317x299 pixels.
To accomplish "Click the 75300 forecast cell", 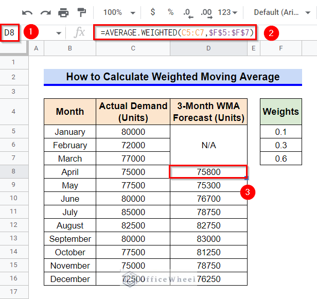I will point(208,185).
